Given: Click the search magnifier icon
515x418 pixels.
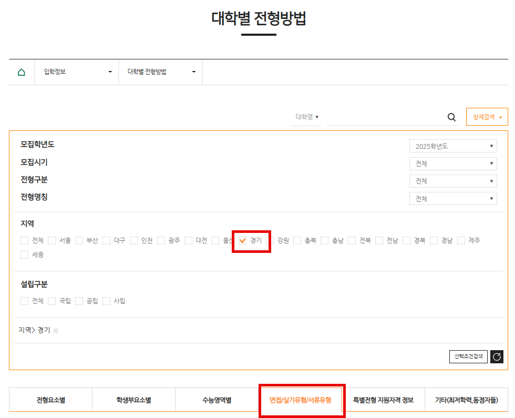Looking at the screenshot, I should click(x=451, y=117).
